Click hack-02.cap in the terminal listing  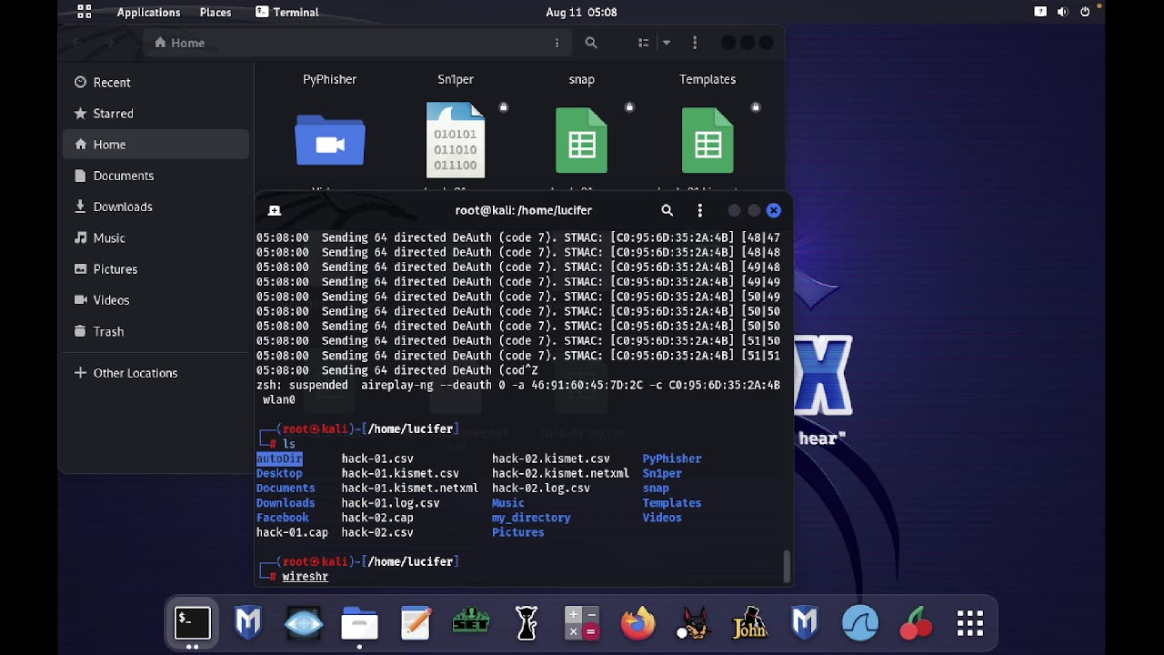tap(377, 518)
